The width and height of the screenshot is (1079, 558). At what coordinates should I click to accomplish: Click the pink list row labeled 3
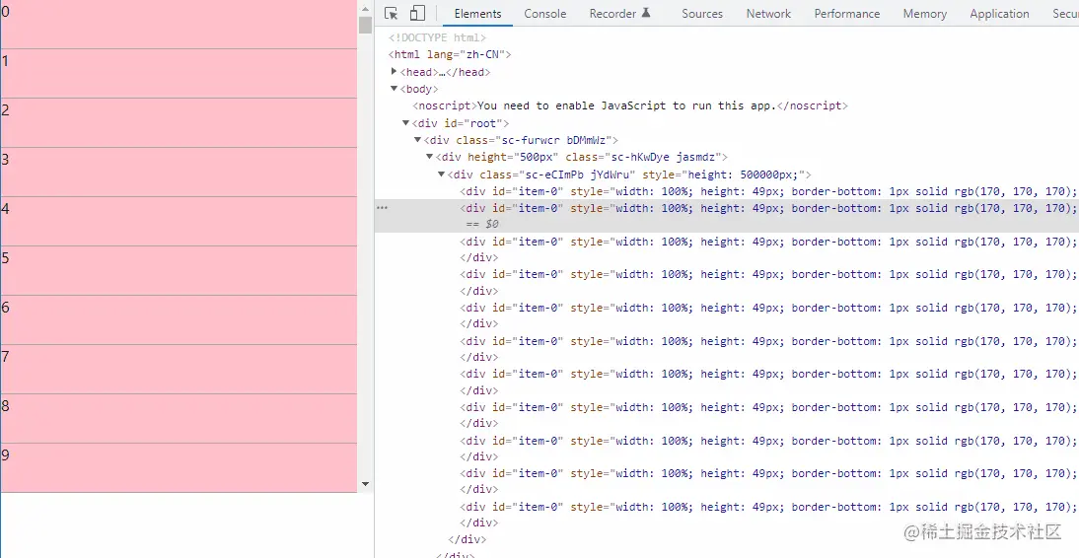pos(179,172)
